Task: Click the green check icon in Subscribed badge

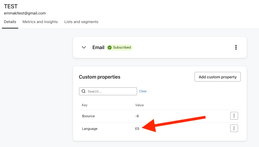Action: click(x=110, y=47)
